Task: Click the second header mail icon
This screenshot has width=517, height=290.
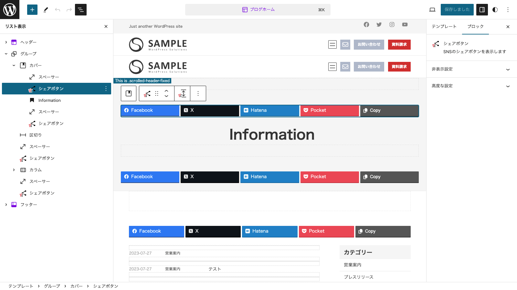Action: [345, 67]
